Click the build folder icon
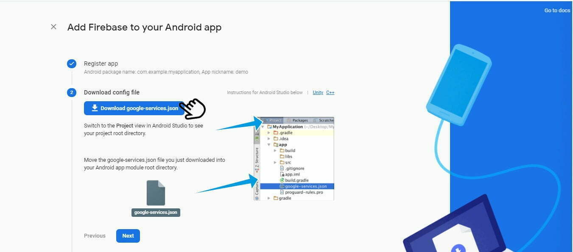Screen dimensions: 573x252 282,151
